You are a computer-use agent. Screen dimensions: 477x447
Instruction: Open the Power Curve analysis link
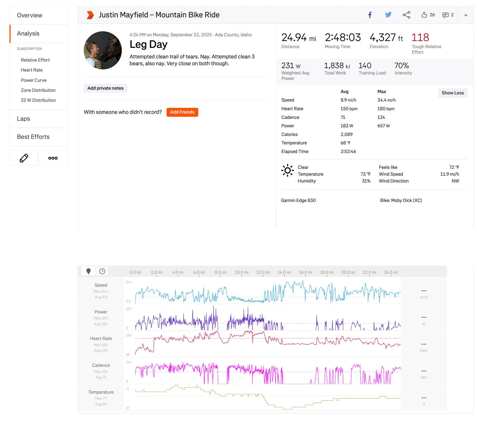tap(34, 80)
